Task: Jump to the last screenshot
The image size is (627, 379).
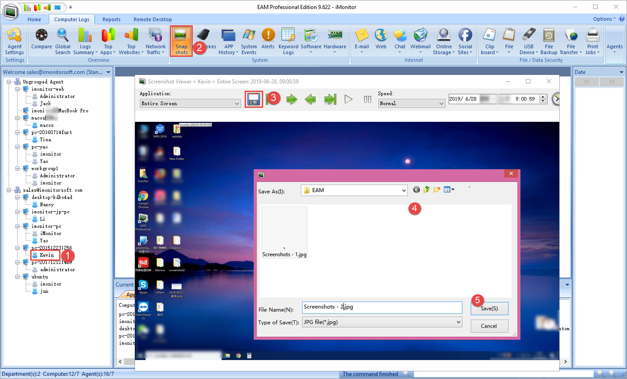Action: pos(330,99)
